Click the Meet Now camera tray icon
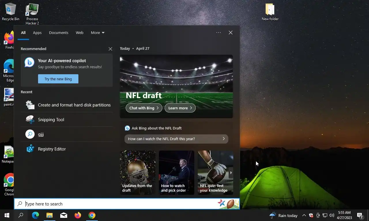Viewport: 369px width, 221px height. tap(318, 215)
